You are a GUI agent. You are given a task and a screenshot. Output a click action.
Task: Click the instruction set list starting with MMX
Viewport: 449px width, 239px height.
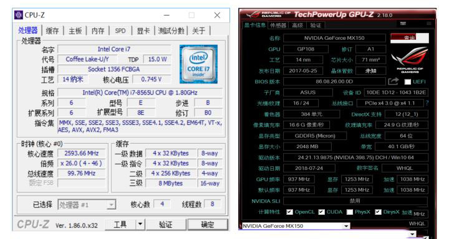[140, 126]
